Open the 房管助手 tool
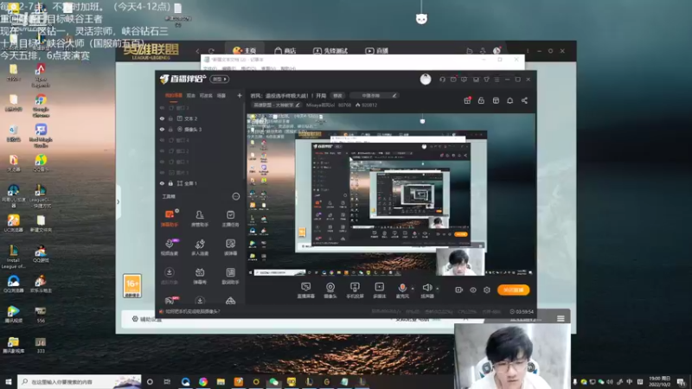The image size is (692, 389). 200,219
